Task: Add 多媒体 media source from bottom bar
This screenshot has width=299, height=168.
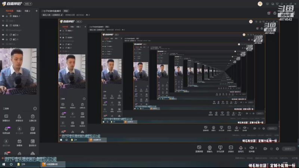Action: pos(231,149)
